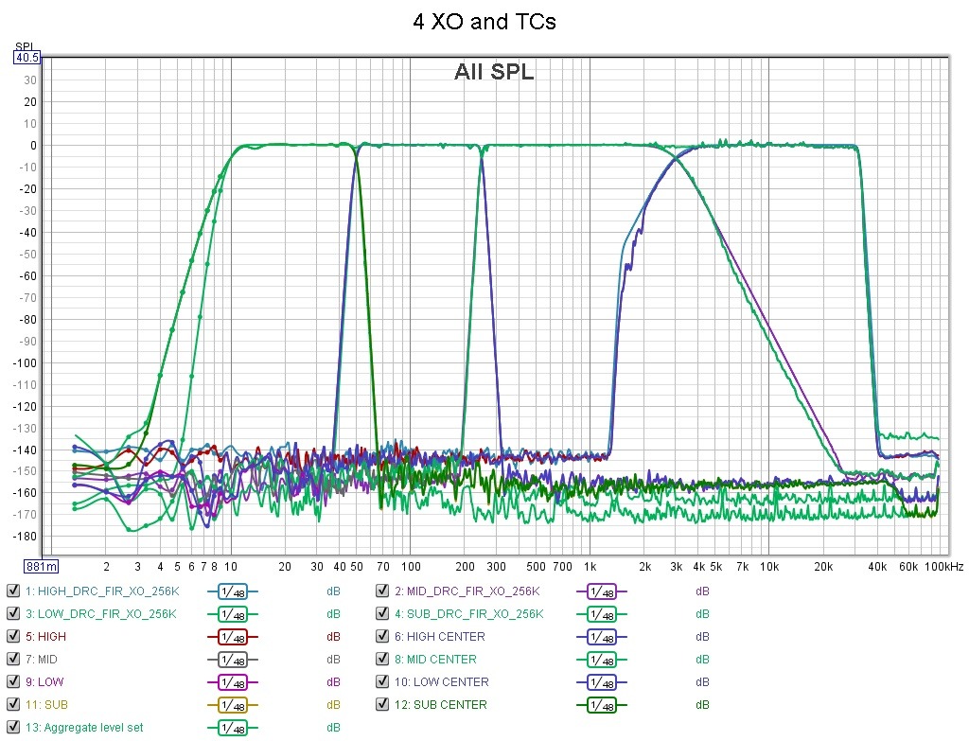Select the 2: MID_DRC_FIR_XO_256K trace label
The width and height of the screenshot is (969, 741).
pos(467,591)
